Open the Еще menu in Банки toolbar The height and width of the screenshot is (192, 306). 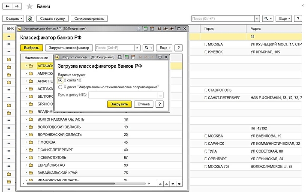284,18
